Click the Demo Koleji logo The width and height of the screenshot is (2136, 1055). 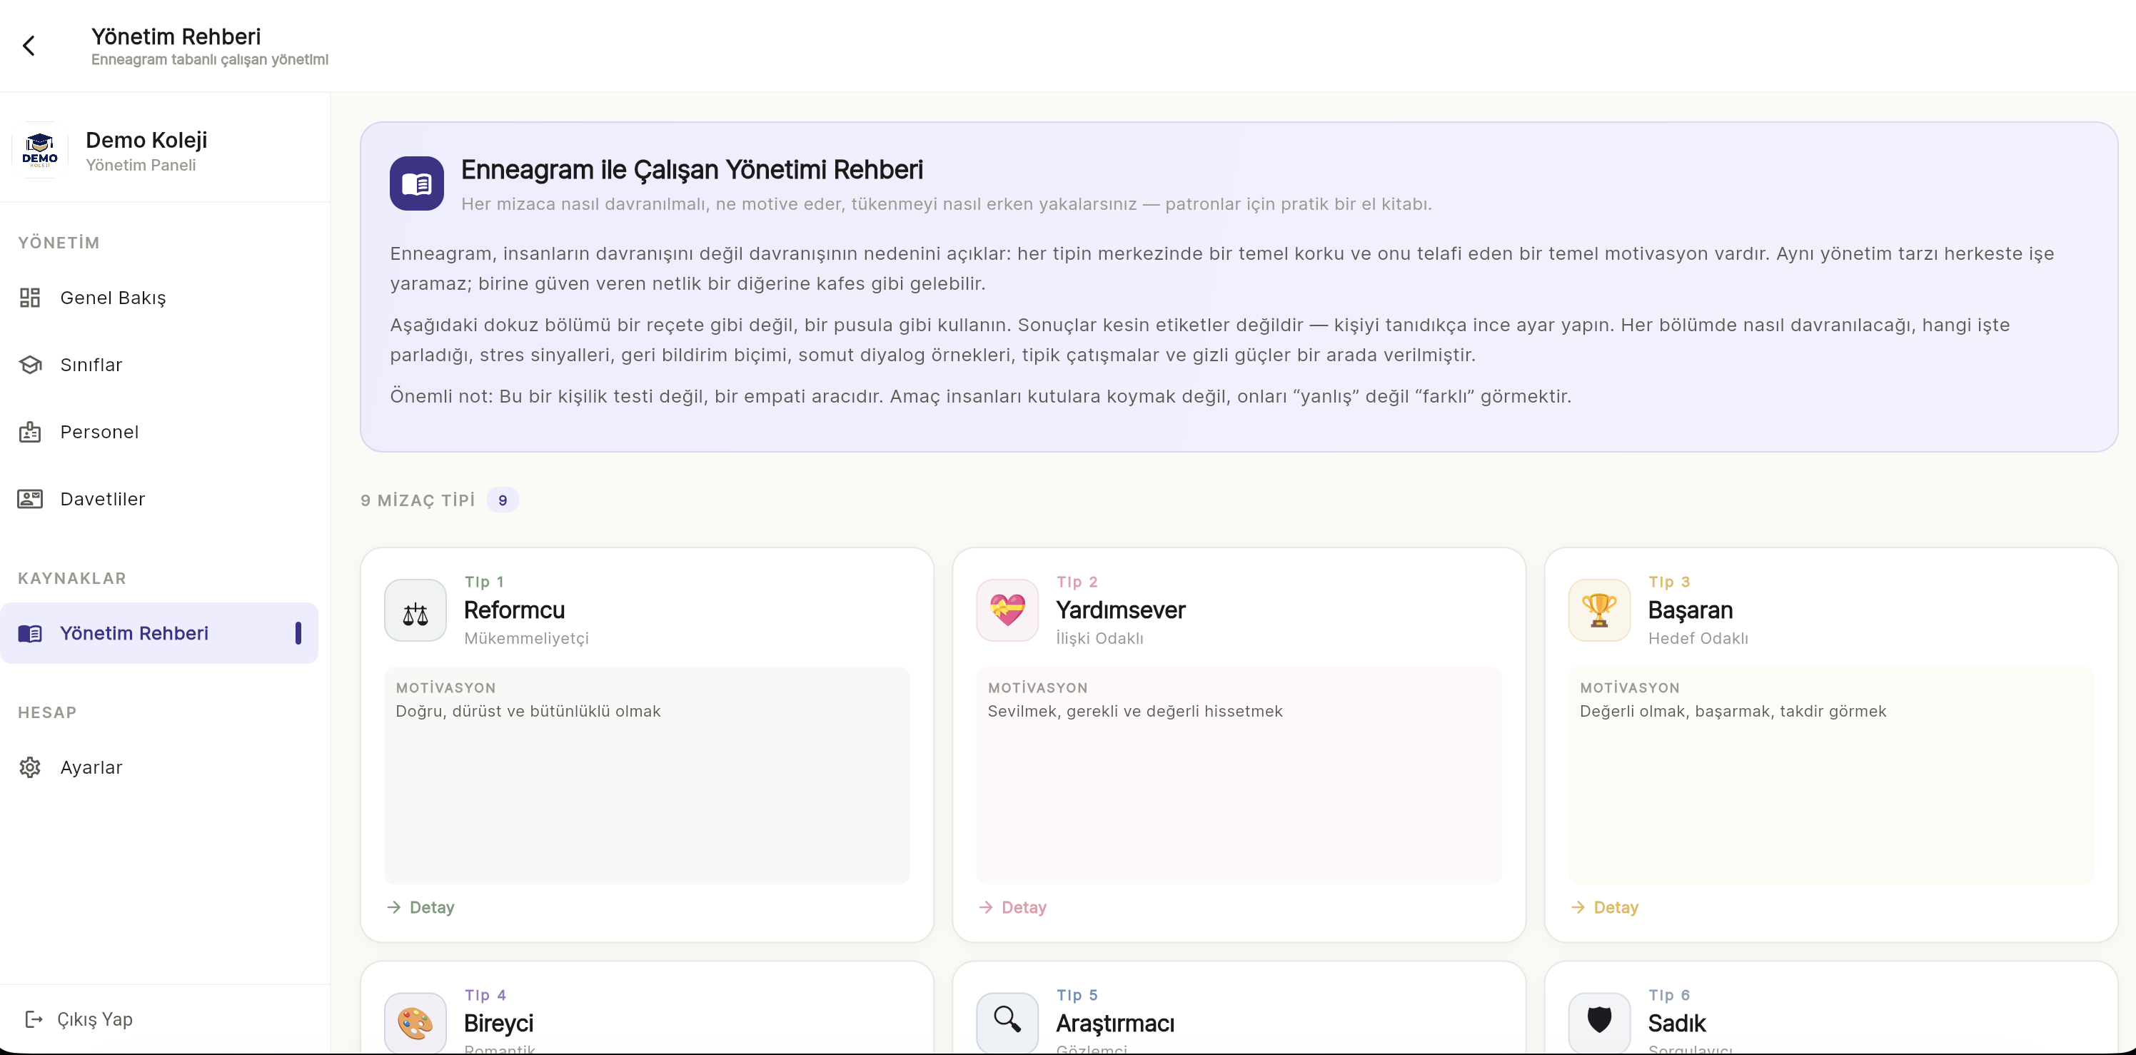(40, 150)
